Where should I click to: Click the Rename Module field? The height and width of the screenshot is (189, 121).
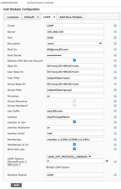pyautogui.click(x=75, y=175)
